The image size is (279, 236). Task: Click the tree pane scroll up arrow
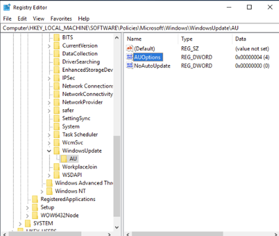click(117, 37)
